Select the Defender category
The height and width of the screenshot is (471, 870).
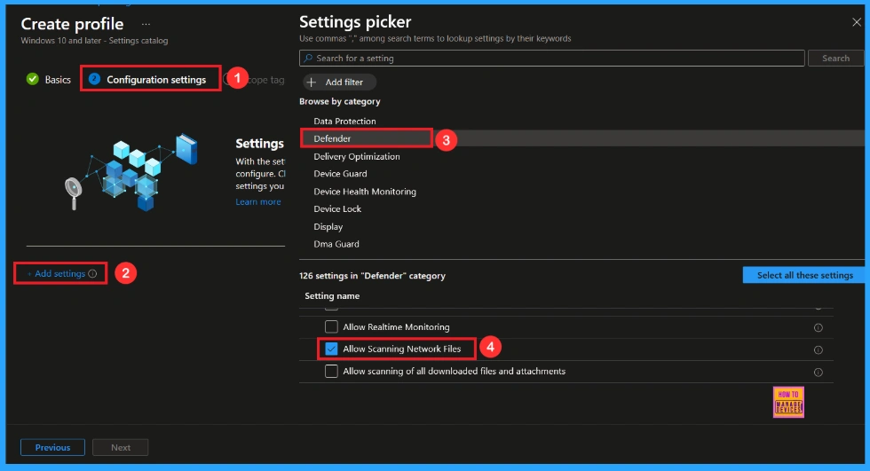tap(333, 138)
